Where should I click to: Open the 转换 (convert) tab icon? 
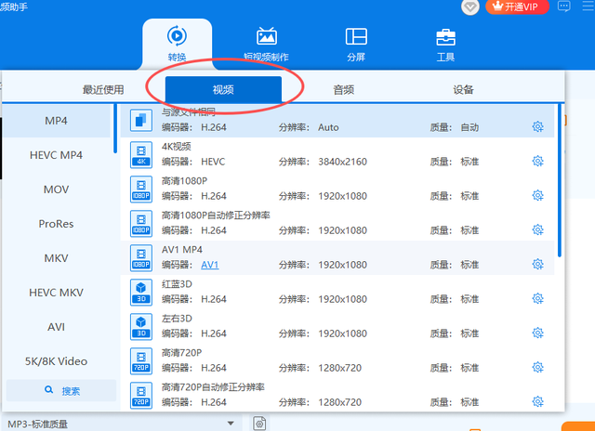177,36
